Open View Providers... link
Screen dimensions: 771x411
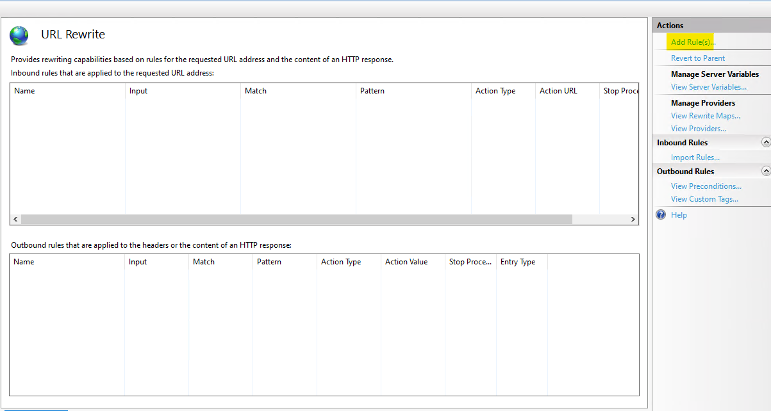pos(699,129)
